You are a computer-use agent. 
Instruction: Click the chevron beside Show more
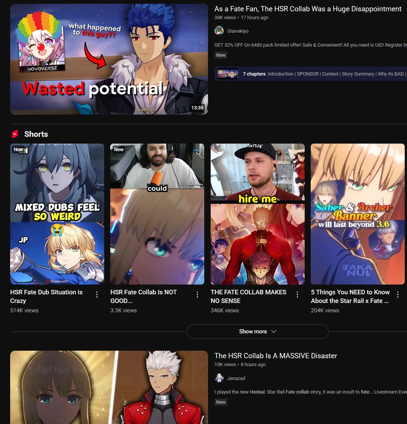(273, 332)
